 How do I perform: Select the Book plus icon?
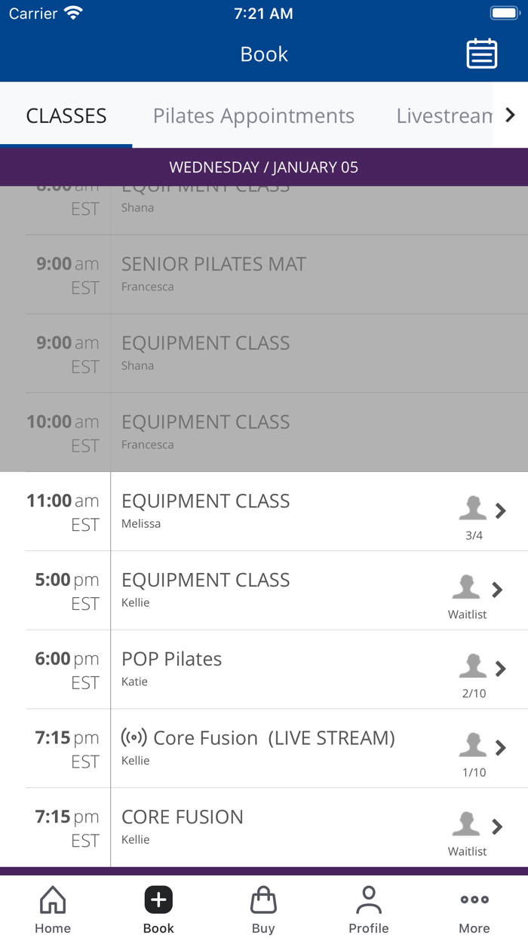158,900
